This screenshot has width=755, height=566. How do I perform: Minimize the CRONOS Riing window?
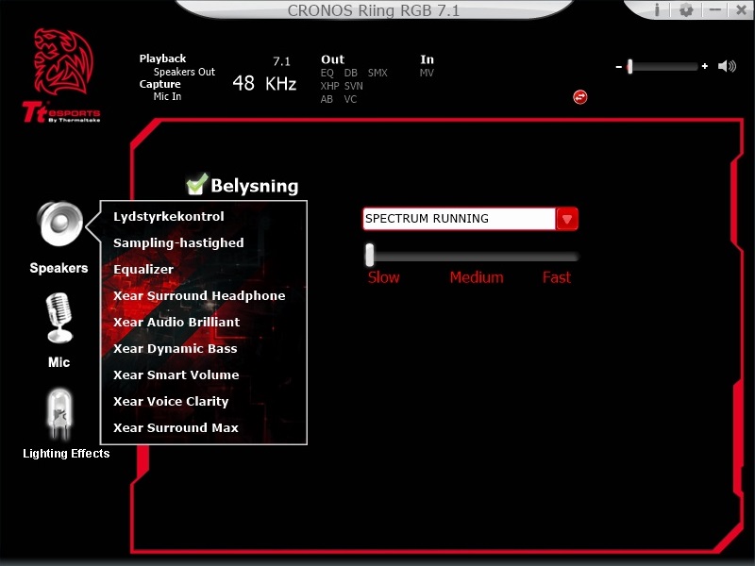715,9
